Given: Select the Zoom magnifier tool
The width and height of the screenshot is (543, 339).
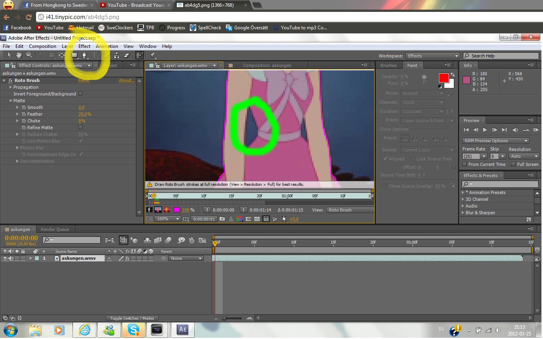Looking at the screenshot, I should click(29, 55).
